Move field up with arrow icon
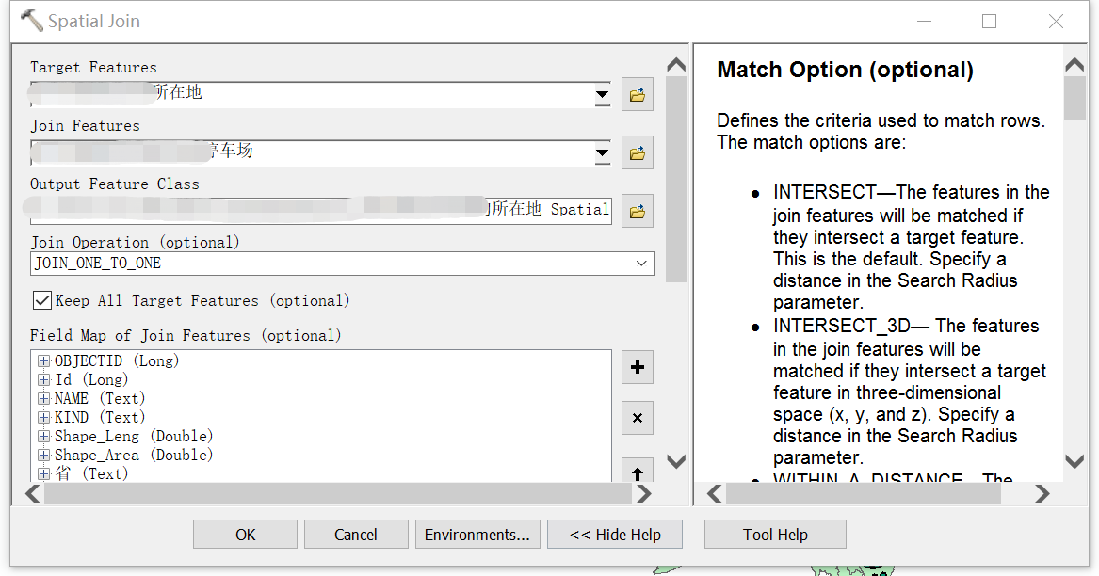The image size is (1099, 576). point(638,471)
